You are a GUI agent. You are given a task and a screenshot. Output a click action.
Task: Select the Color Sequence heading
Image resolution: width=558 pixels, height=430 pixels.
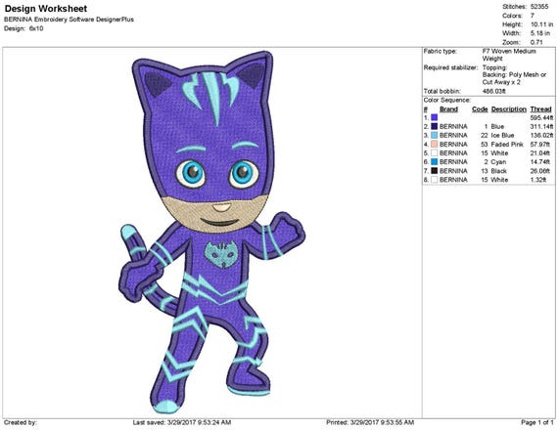446,101
